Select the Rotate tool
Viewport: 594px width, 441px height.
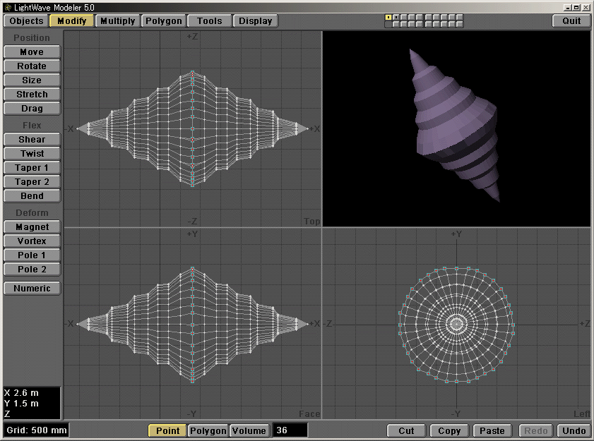tap(31, 66)
